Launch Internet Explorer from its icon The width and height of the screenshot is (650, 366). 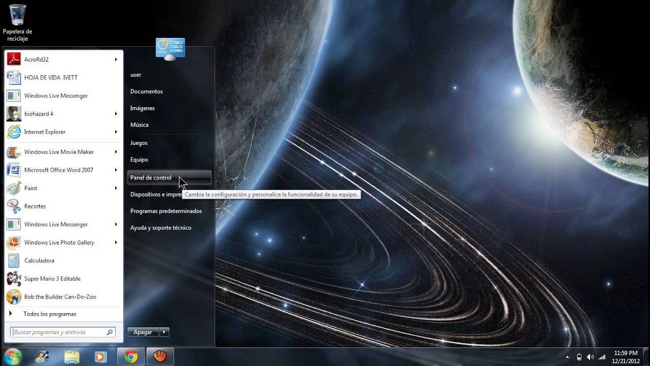(x=14, y=132)
